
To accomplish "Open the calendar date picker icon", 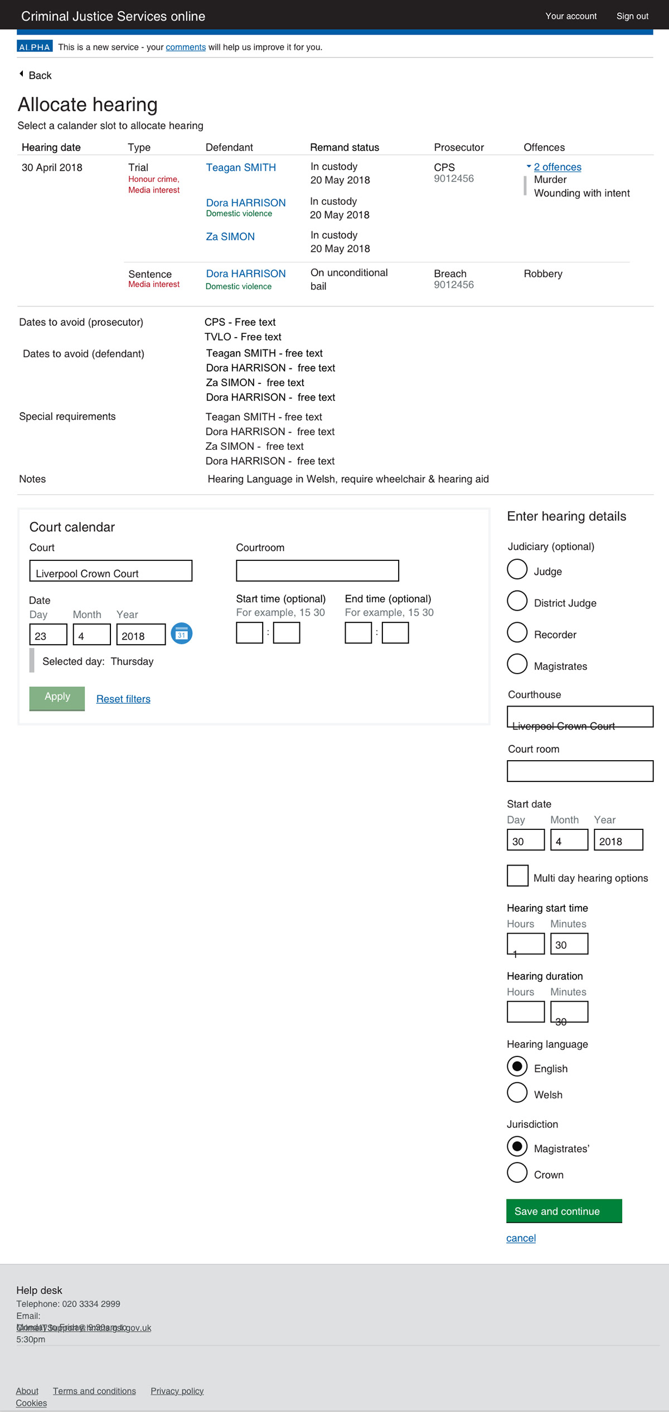I will (x=181, y=633).
